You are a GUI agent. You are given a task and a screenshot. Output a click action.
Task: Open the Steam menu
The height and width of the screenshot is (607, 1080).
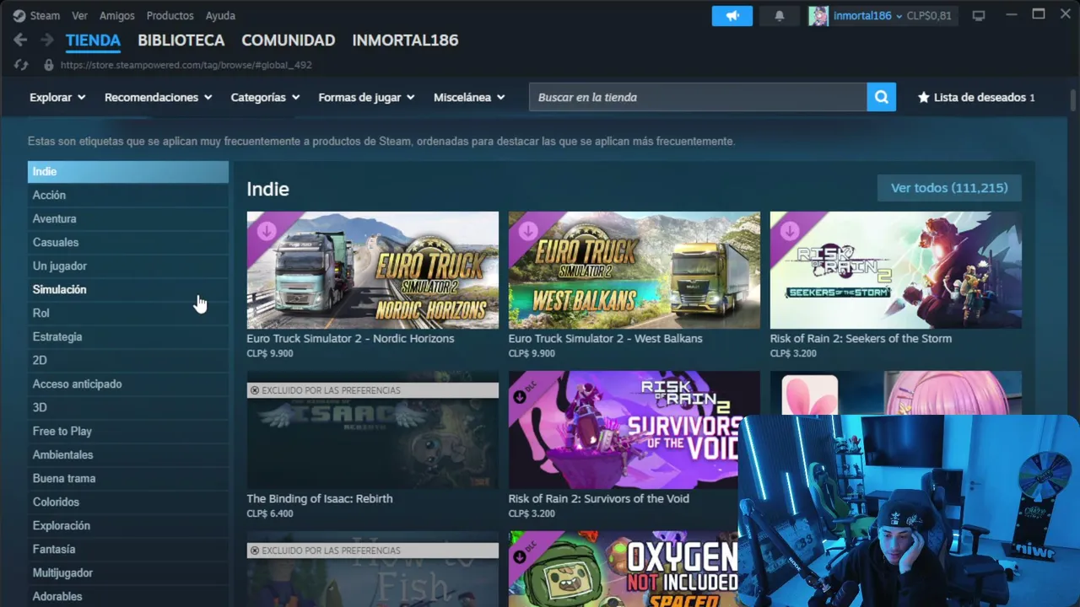45,16
